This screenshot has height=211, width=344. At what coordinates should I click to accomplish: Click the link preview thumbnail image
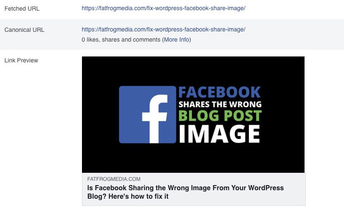point(193,115)
